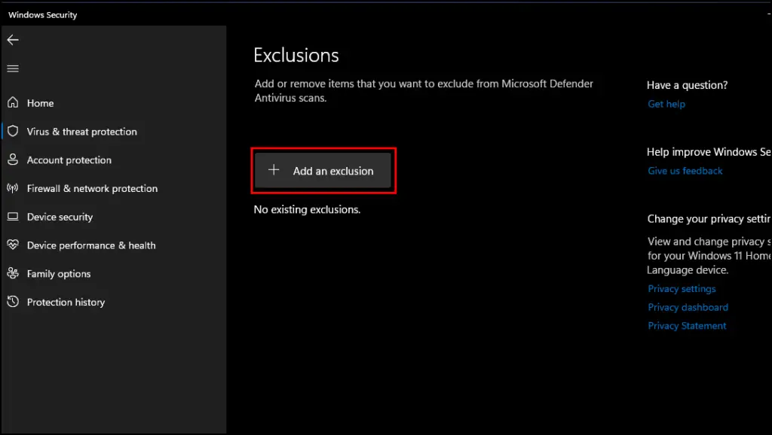Click the Windows Security window title
The height and width of the screenshot is (435, 772).
coord(43,15)
